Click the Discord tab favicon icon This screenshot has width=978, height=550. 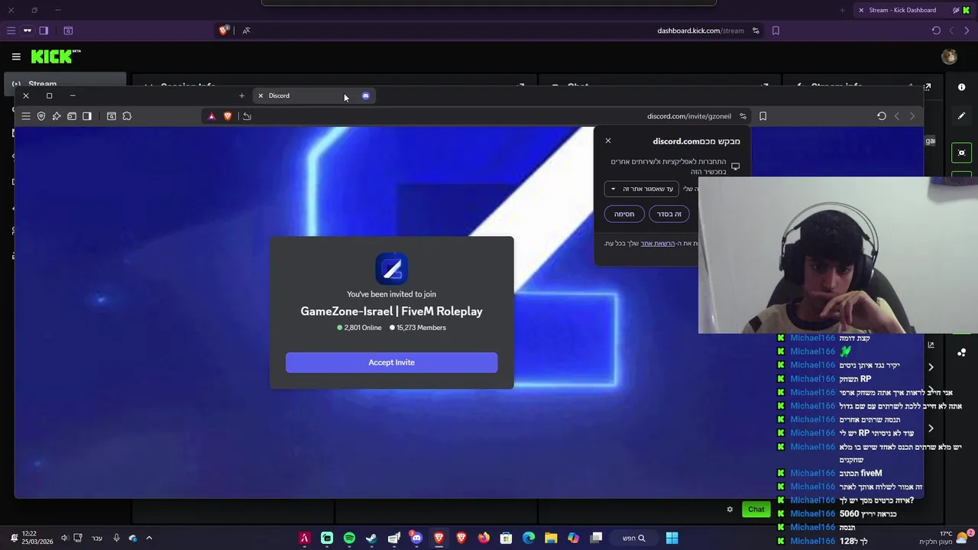[x=365, y=95]
